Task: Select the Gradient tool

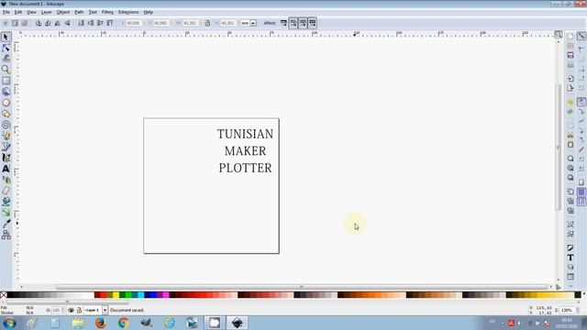Action: pos(6,213)
